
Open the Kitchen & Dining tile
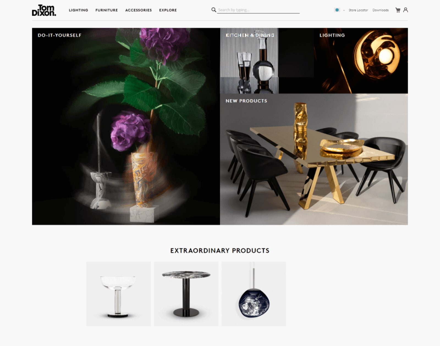267,61
